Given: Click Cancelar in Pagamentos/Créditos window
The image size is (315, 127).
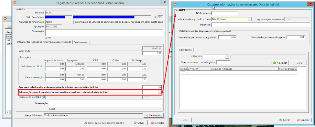Looking at the screenshot, I should tap(158, 123).
